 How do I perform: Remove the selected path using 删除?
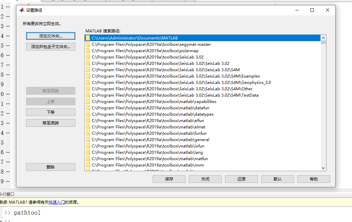[51, 166]
